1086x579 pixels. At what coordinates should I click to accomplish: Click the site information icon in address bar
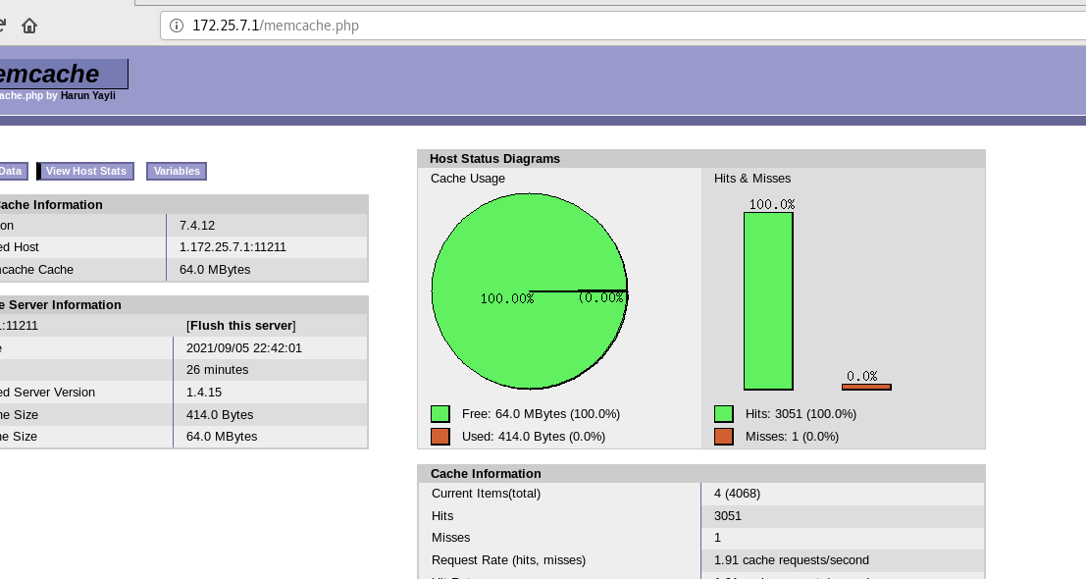(x=177, y=26)
